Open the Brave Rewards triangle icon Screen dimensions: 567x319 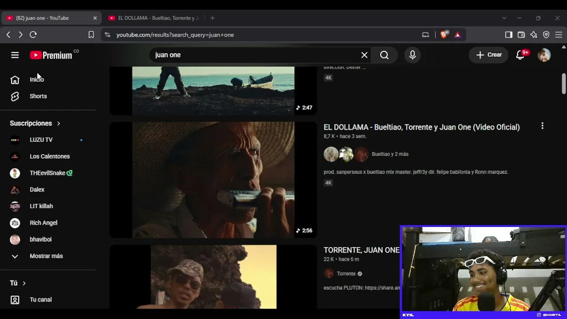pos(458,35)
